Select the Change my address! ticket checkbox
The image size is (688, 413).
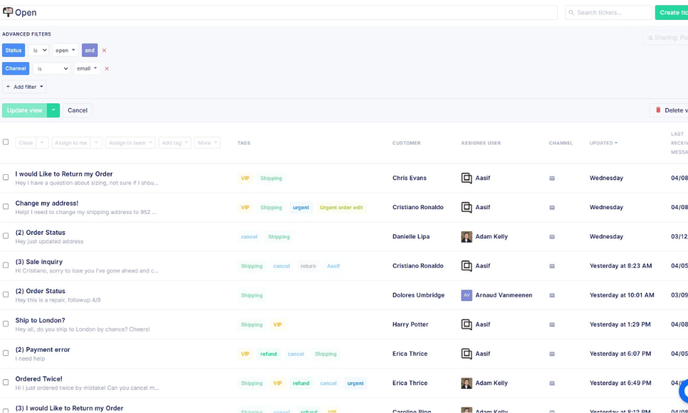[6, 206]
